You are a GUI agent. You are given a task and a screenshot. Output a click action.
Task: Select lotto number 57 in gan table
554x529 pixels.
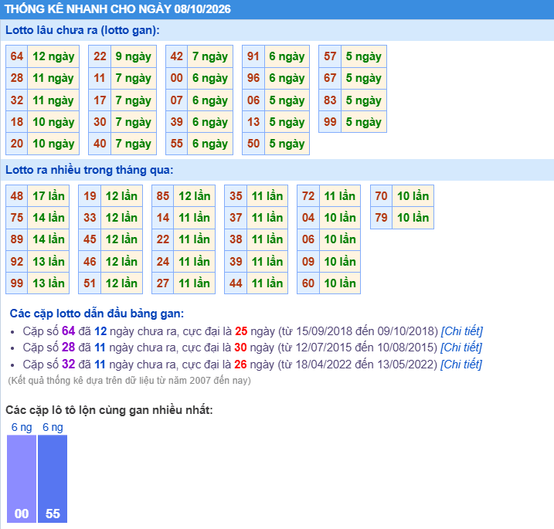(x=330, y=56)
